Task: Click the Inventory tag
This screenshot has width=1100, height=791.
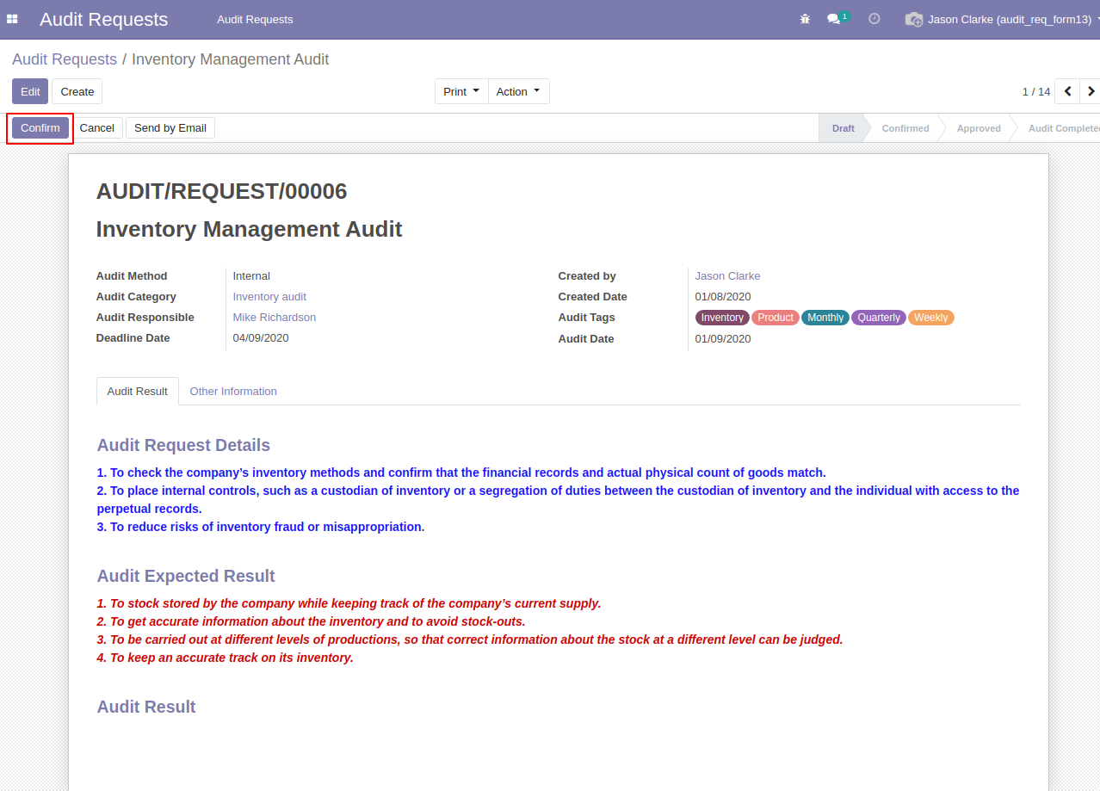Action: point(722,318)
